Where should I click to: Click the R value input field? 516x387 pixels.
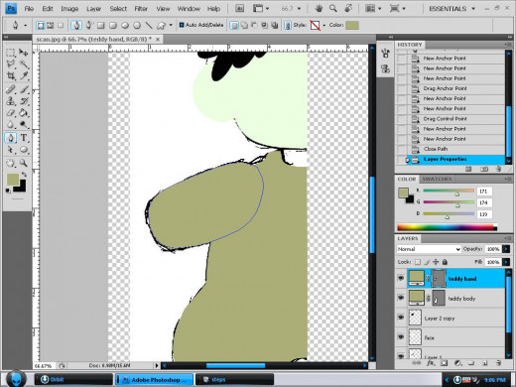pyautogui.click(x=484, y=192)
